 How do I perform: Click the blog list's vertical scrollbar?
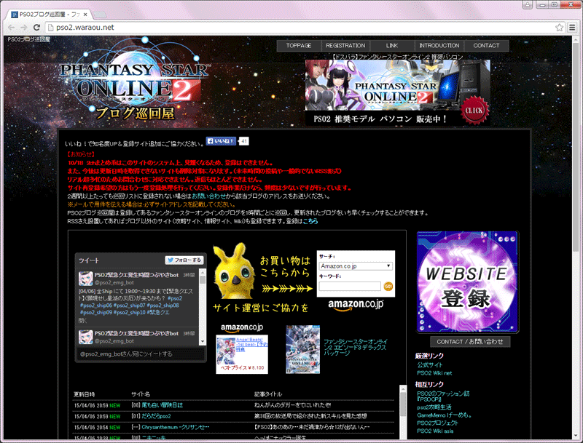point(403,412)
